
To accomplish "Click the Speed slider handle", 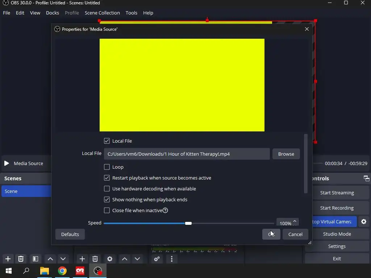I will (188, 223).
